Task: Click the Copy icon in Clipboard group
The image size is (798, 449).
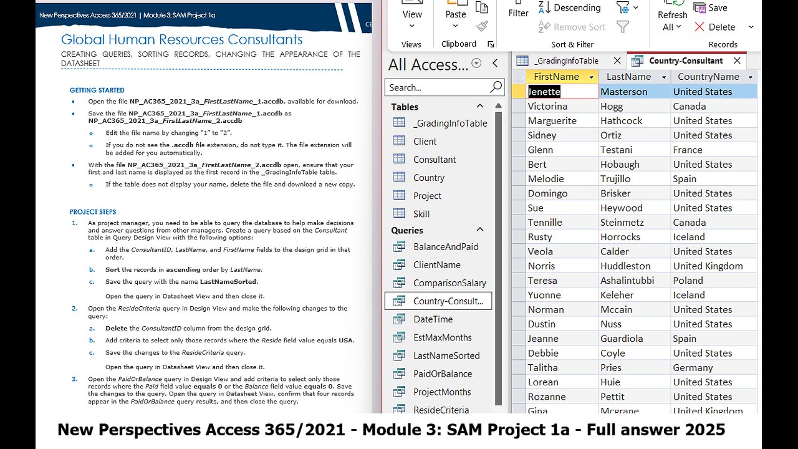Action: coord(481,7)
